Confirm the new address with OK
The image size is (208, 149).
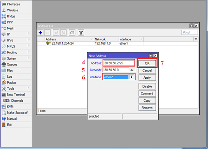[x=147, y=63]
